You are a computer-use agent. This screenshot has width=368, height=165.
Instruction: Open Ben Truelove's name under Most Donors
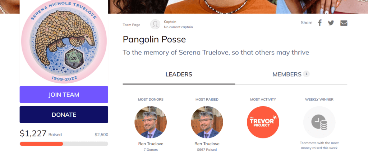(151, 144)
